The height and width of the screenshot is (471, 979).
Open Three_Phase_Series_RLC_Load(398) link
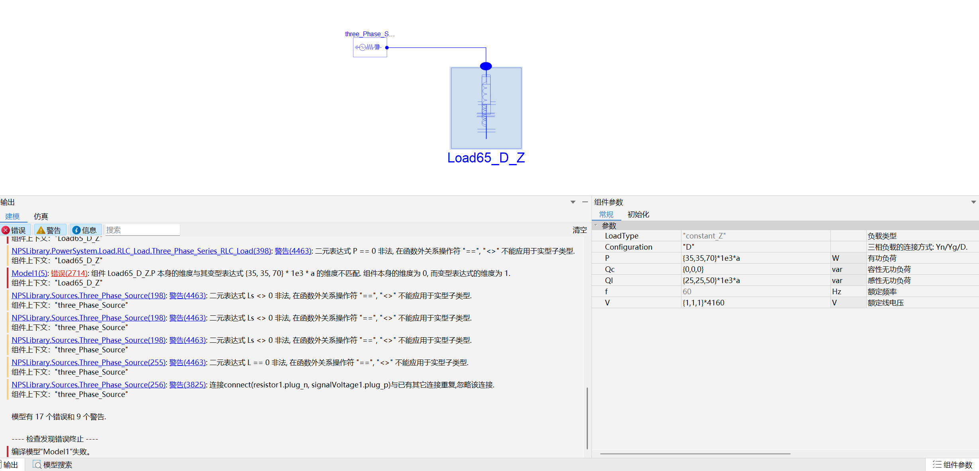pos(141,251)
